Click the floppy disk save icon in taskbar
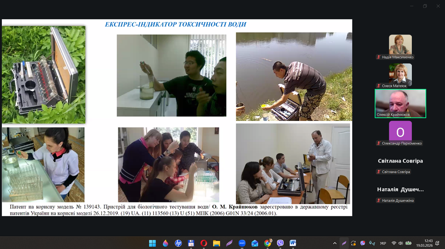445x249 pixels. (191, 243)
